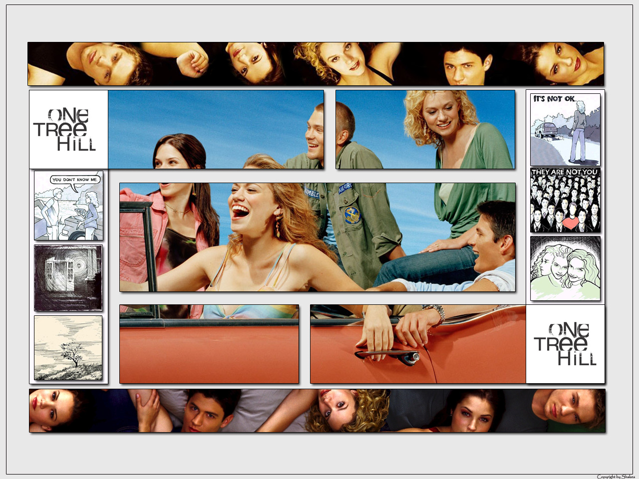Click the "IT'S NOT OK." caption text
The image size is (639, 479).
pyautogui.click(x=554, y=99)
